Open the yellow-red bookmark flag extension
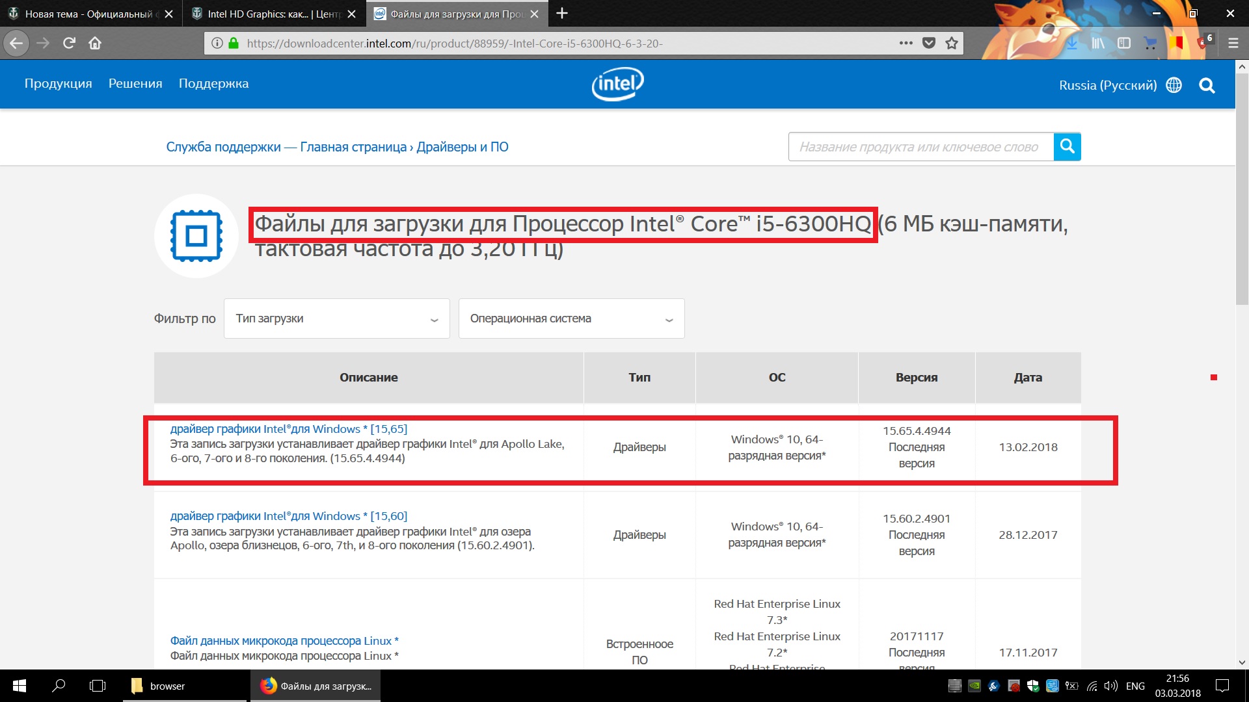Image resolution: width=1249 pixels, height=702 pixels. pos(1176,44)
